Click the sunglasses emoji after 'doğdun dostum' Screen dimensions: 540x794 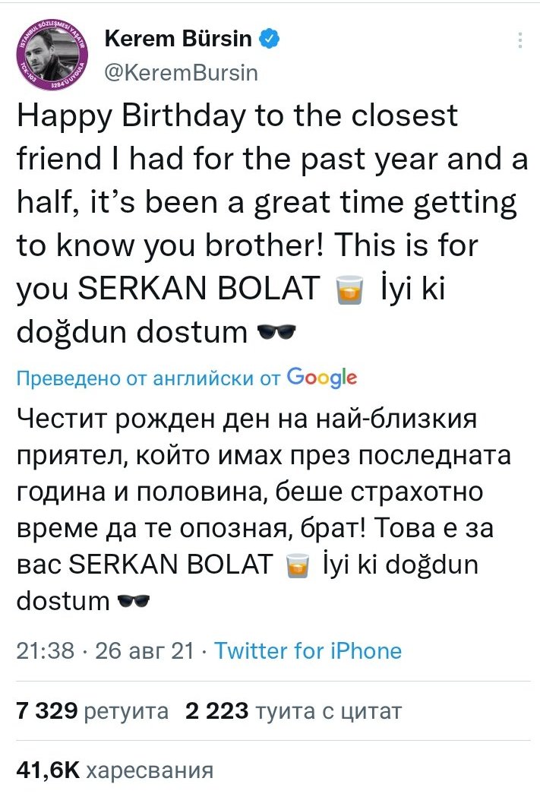click(276, 333)
